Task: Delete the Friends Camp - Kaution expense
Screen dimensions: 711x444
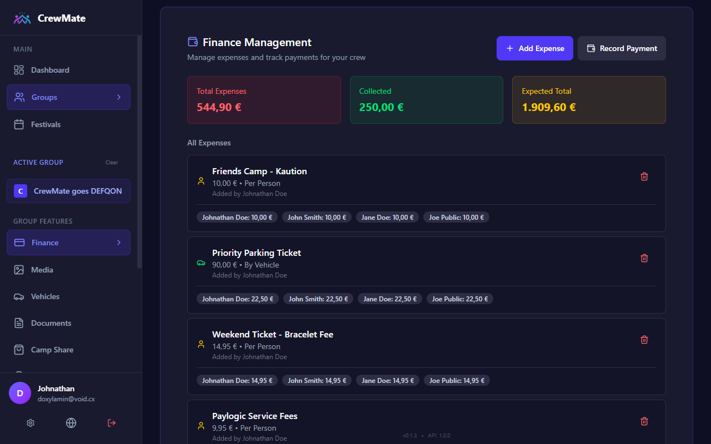Action: click(644, 176)
